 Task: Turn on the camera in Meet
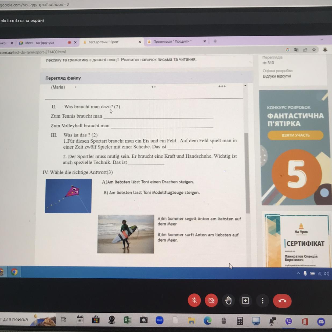[x=211, y=300]
